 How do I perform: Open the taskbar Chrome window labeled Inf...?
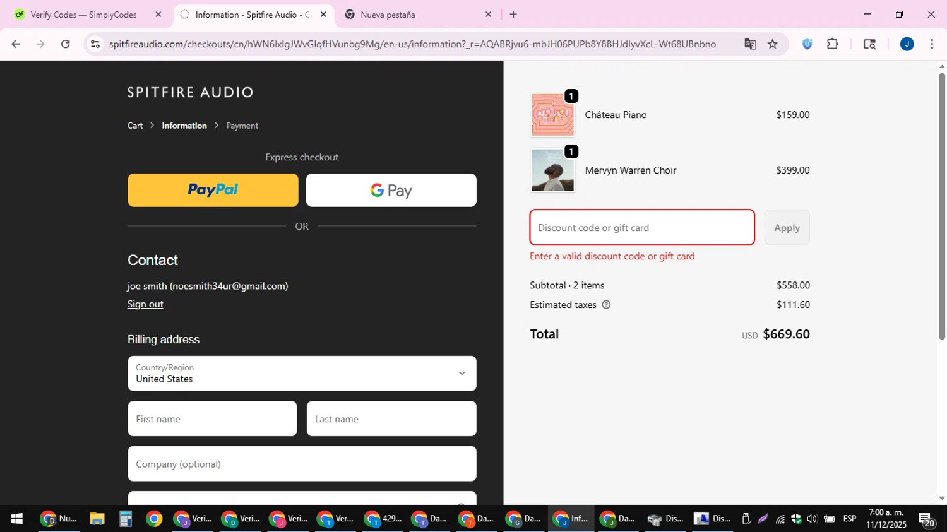[x=571, y=519]
